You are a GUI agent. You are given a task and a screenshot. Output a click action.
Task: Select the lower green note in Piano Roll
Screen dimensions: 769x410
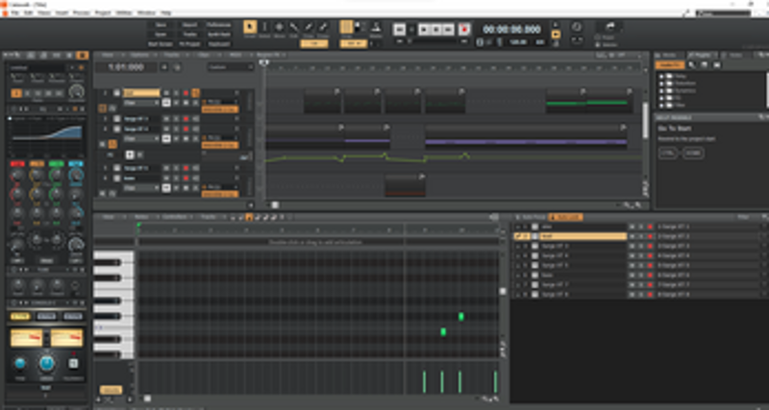pos(443,331)
